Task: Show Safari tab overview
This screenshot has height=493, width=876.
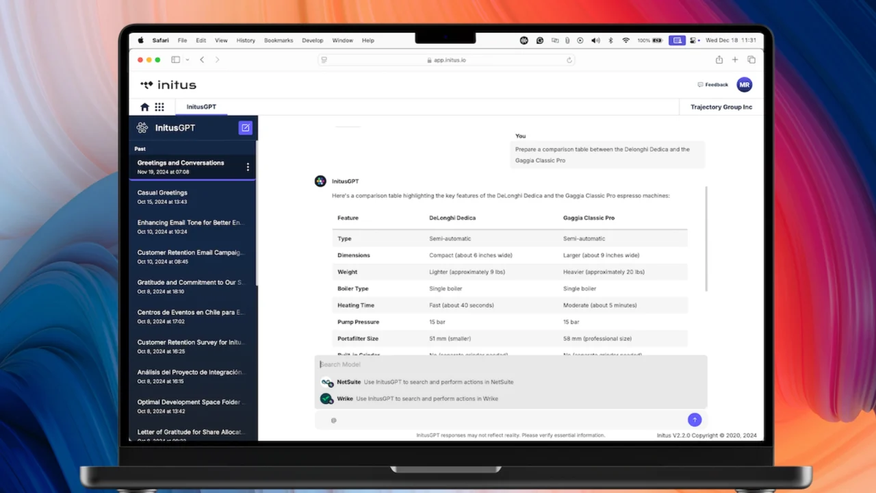Action: pos(751,60)
